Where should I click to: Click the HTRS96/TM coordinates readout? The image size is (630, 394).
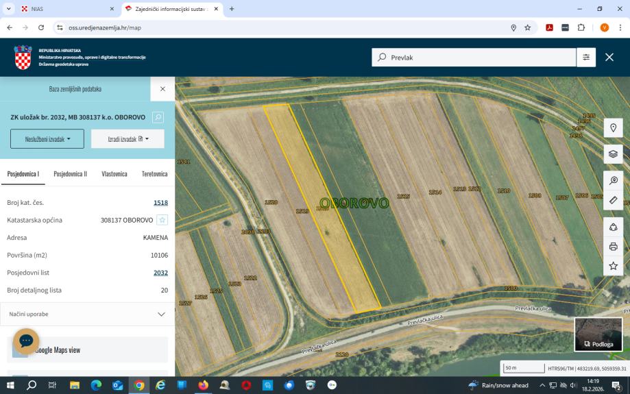point(587,368)
